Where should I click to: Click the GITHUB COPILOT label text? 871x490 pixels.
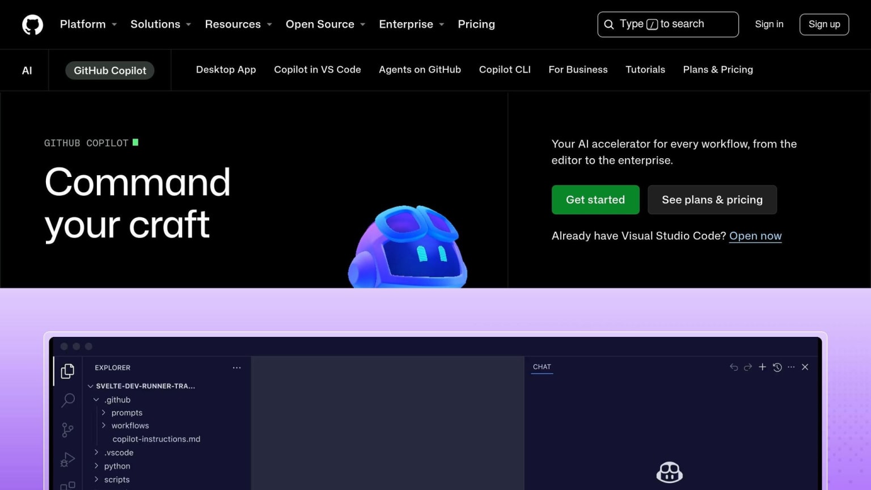pyautogui.click(x=86, y=143)
